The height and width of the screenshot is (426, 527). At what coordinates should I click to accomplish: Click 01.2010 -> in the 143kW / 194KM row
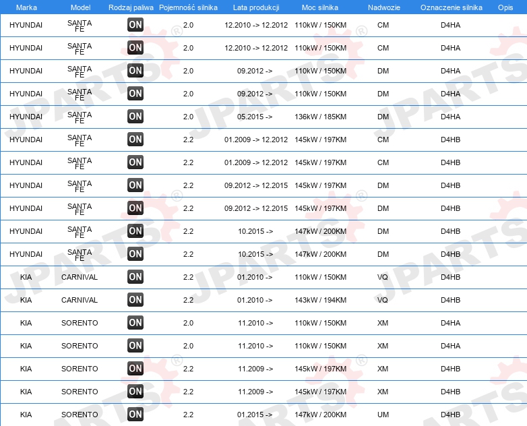pos(255,300)
